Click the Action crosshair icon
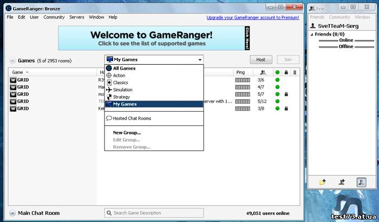The image size is (379, 222). click(109, 76)
